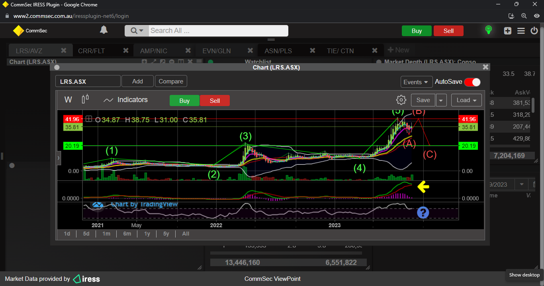
Task: Click Market Depth panel link dot
Action: 379,62
